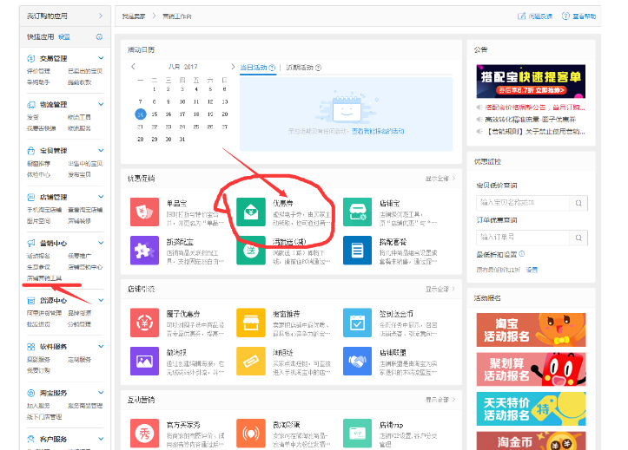Collapse the 宝贝管理 section chevron

101,151
